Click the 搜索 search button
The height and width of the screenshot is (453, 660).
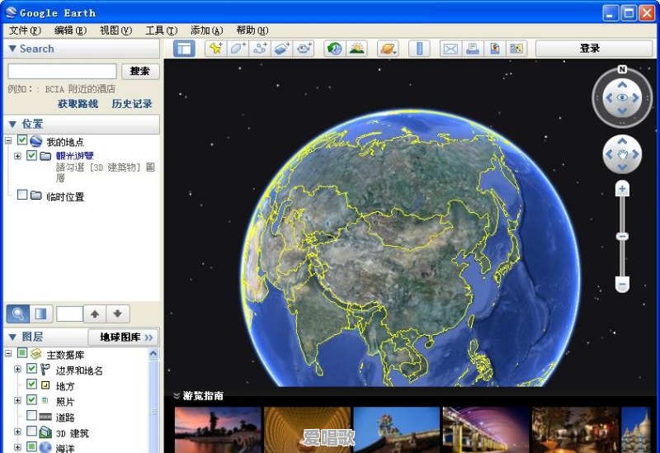140,71
